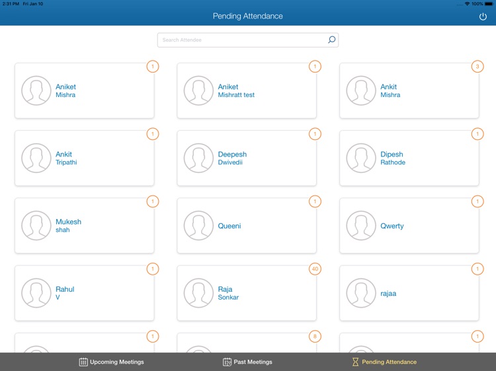This screenshot has width=496, height=371.
Task: Tap the 1 badge on Qwerty card
Action: coord(477,201)
